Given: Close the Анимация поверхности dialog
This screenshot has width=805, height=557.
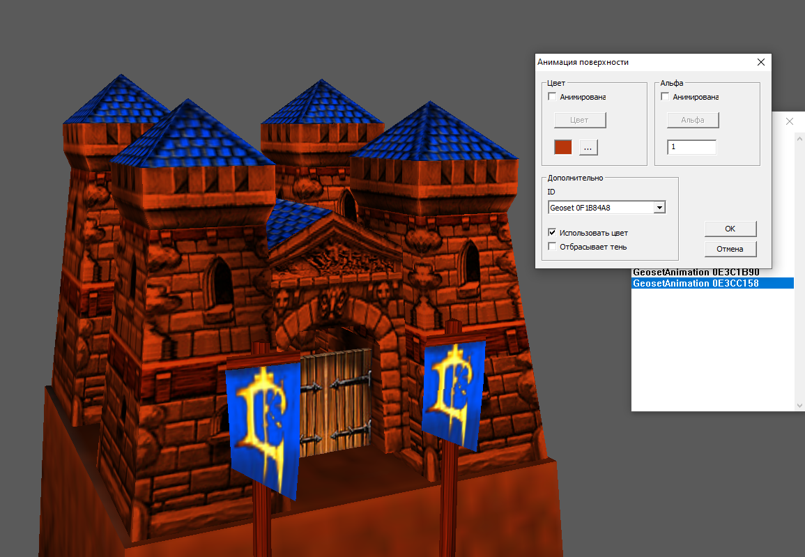Looking at the screenshot, I should tap(761, 62).
